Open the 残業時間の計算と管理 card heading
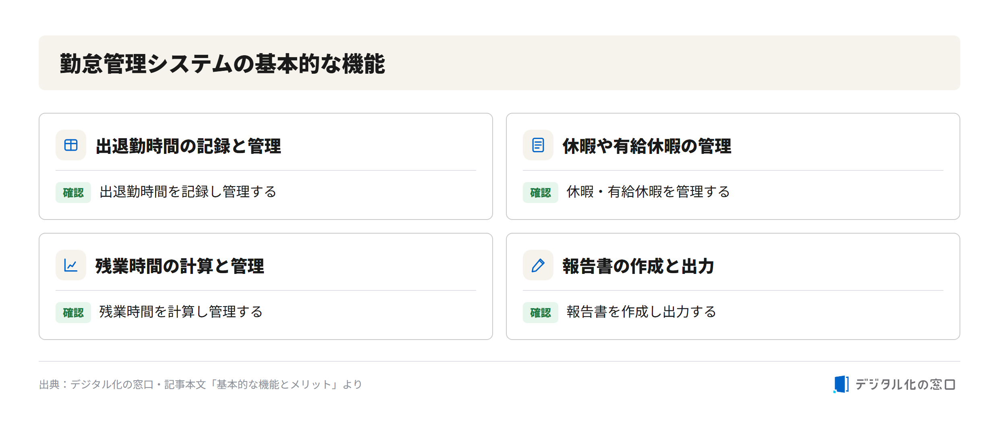 180,266
